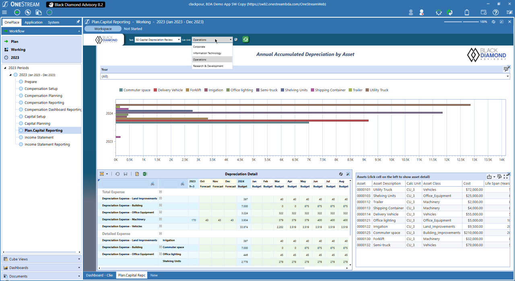The image size is (515, 281).
Task: Click the green back navigation arrow icon
Action: 17,12
